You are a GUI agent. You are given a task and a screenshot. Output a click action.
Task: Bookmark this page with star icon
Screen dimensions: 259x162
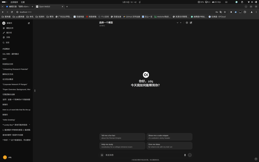[225, 12]
